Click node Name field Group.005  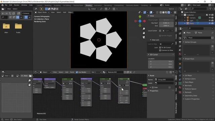(164, 80)
